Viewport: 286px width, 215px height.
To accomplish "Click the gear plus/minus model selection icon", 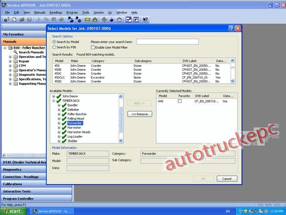I will (x=7, y=20).
